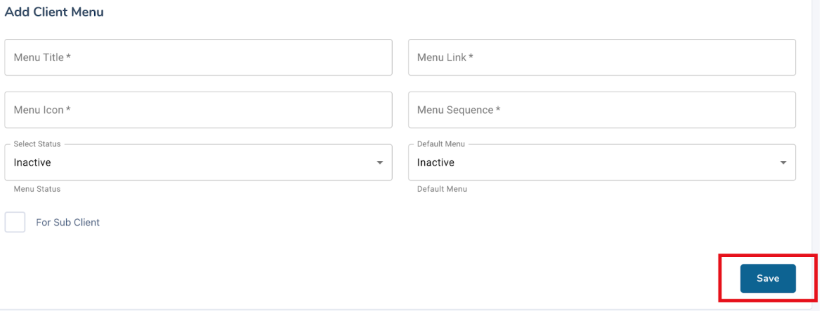
Task: Focus the Menu Title required field
Action: click(x=198, y=57)
